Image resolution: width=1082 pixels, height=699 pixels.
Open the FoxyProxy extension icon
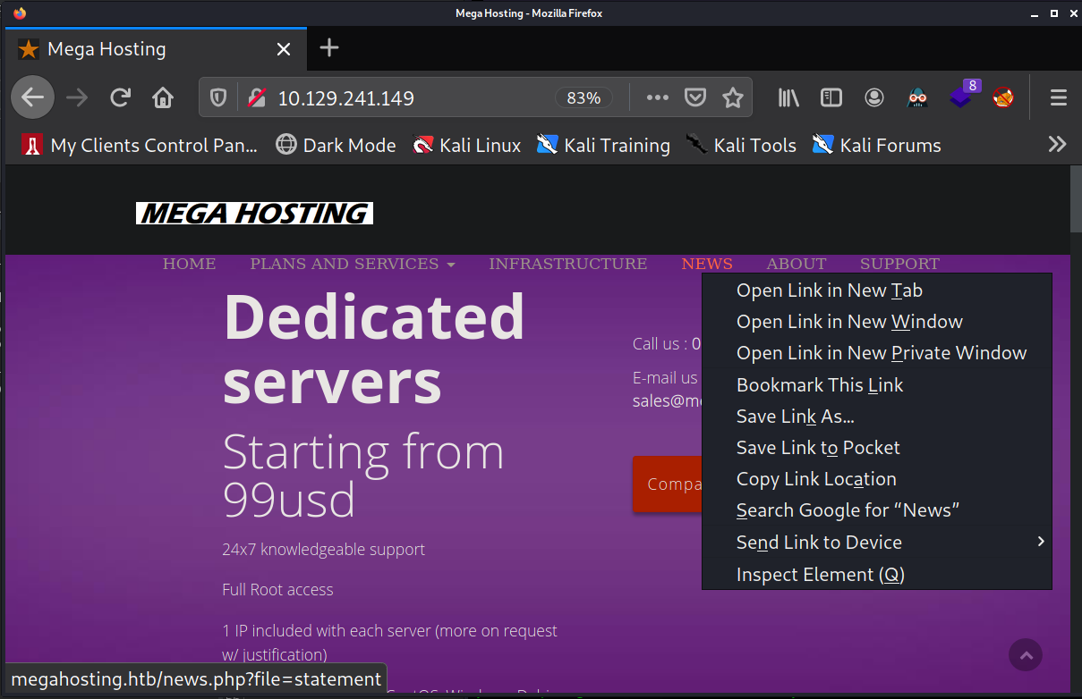point(1003,98)
